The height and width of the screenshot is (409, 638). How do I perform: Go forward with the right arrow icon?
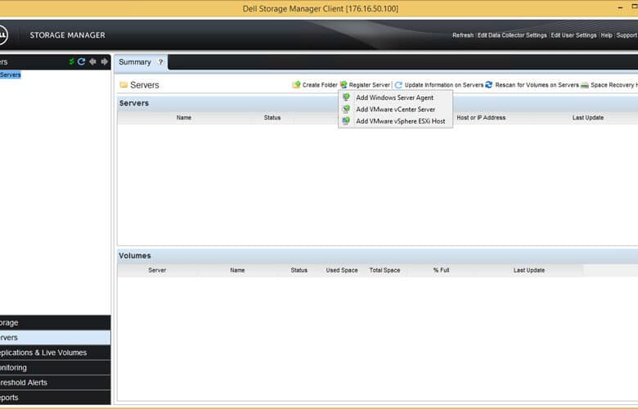[105, 61]
